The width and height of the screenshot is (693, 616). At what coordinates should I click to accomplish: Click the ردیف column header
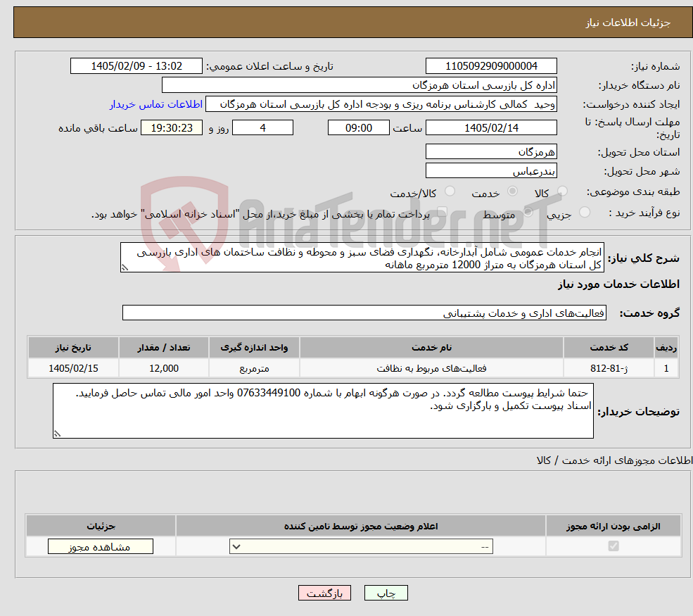pyautogui.click(x=666, y=348)
